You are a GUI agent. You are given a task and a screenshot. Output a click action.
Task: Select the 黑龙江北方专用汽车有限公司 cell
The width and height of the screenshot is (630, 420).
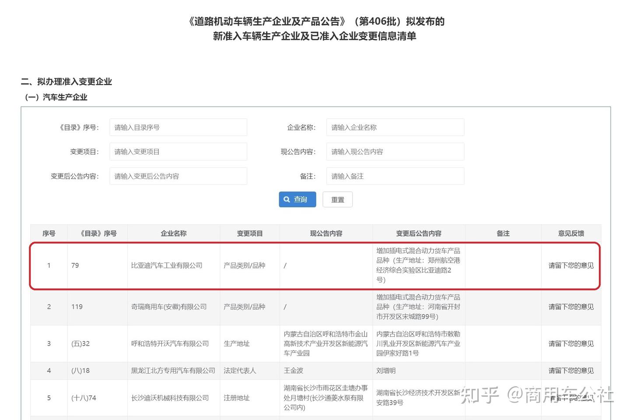pos(174,371)
